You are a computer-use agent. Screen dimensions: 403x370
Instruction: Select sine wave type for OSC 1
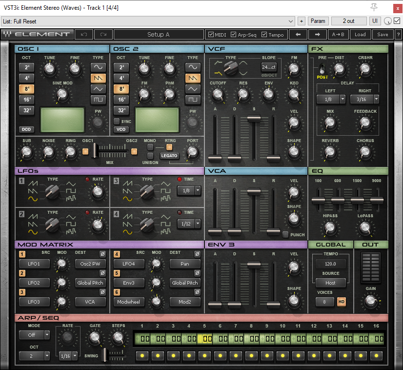tap(98, 67)
